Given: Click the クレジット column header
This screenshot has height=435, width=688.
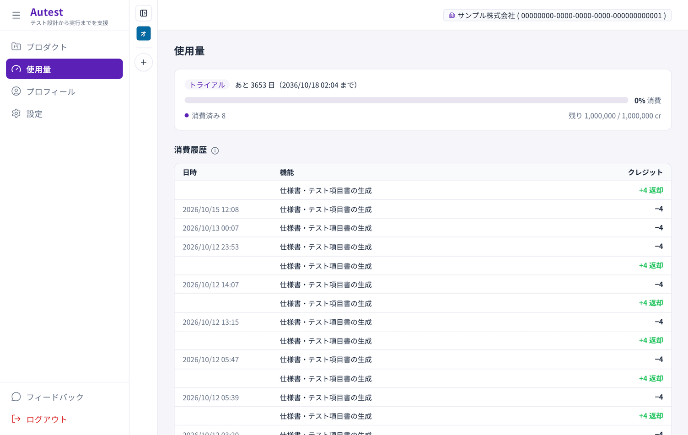Looking at the screenshot, I should tap(645, 172).
